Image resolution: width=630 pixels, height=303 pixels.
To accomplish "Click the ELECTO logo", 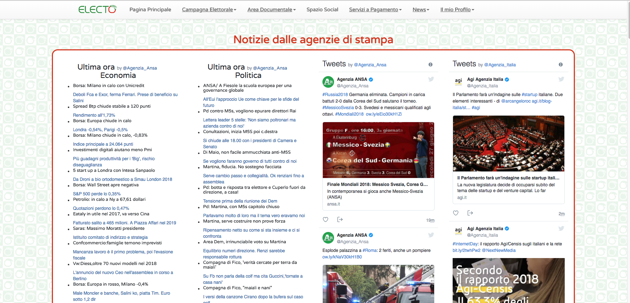I will 98,9.
